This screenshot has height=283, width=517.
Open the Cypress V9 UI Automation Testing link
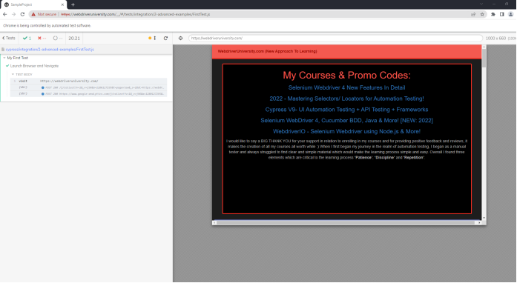coord(347,110)
